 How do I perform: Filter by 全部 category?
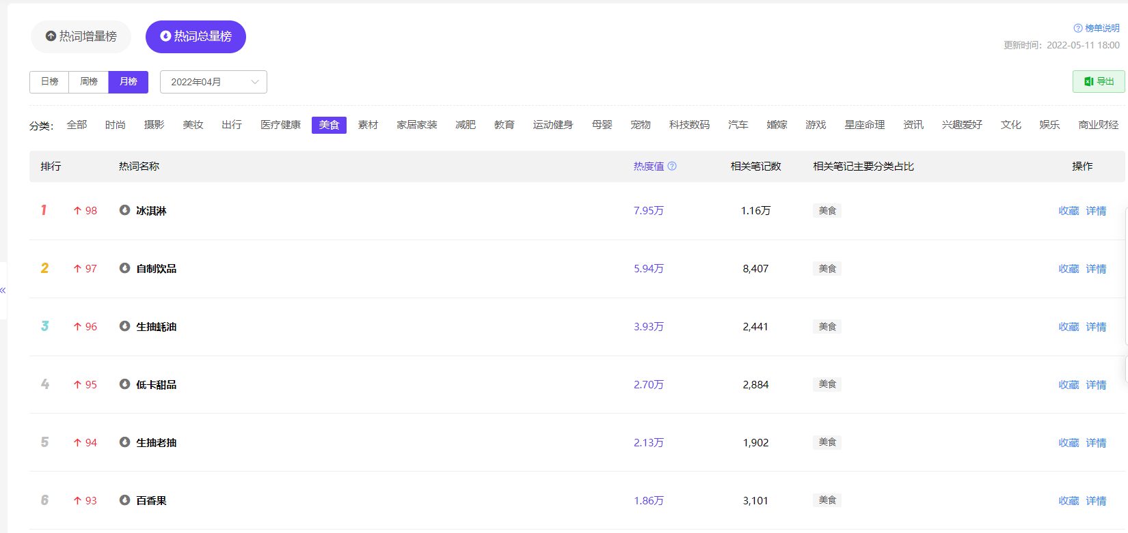point(77,125)
